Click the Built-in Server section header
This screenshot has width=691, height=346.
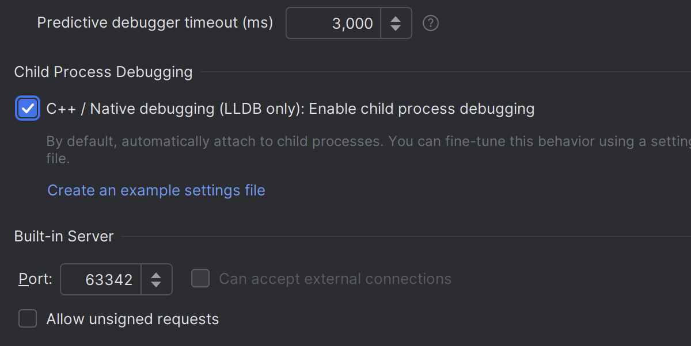coord(64,236)
